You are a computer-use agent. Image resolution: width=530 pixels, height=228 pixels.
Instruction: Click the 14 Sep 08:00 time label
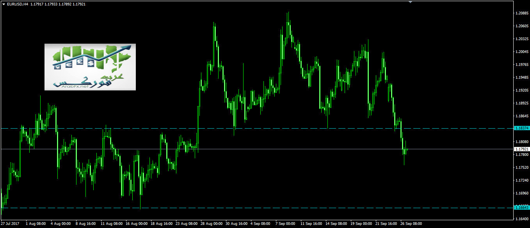coord(336,224)
